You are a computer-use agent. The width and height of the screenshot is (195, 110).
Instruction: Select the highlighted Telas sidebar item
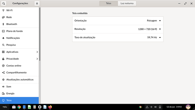coord(19,100)
